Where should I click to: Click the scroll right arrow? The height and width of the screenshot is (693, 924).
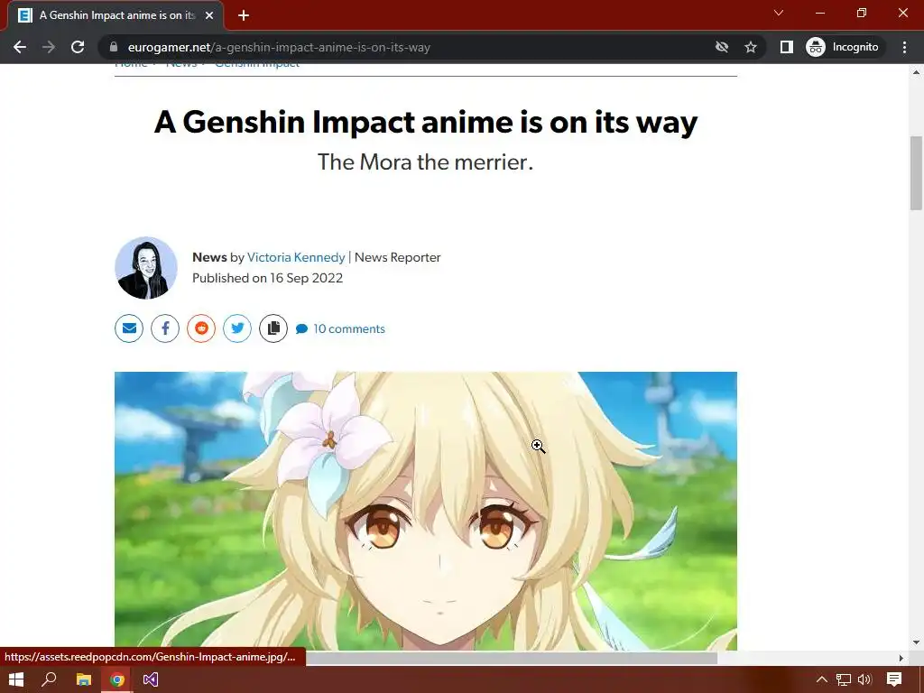coord(901,658)
